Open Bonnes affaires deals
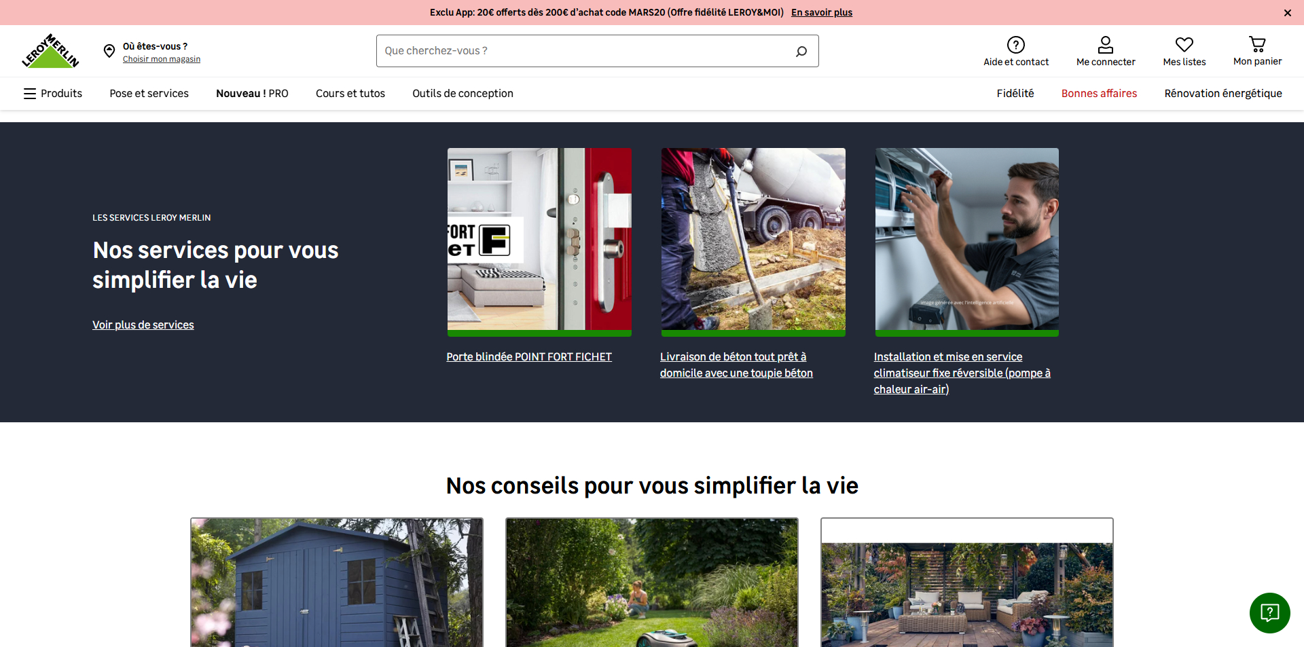This screenshot has height=647, width=1304. coord(1099,94)
